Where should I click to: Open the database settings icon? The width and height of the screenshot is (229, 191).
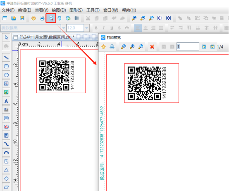click(x=60, y=18)
